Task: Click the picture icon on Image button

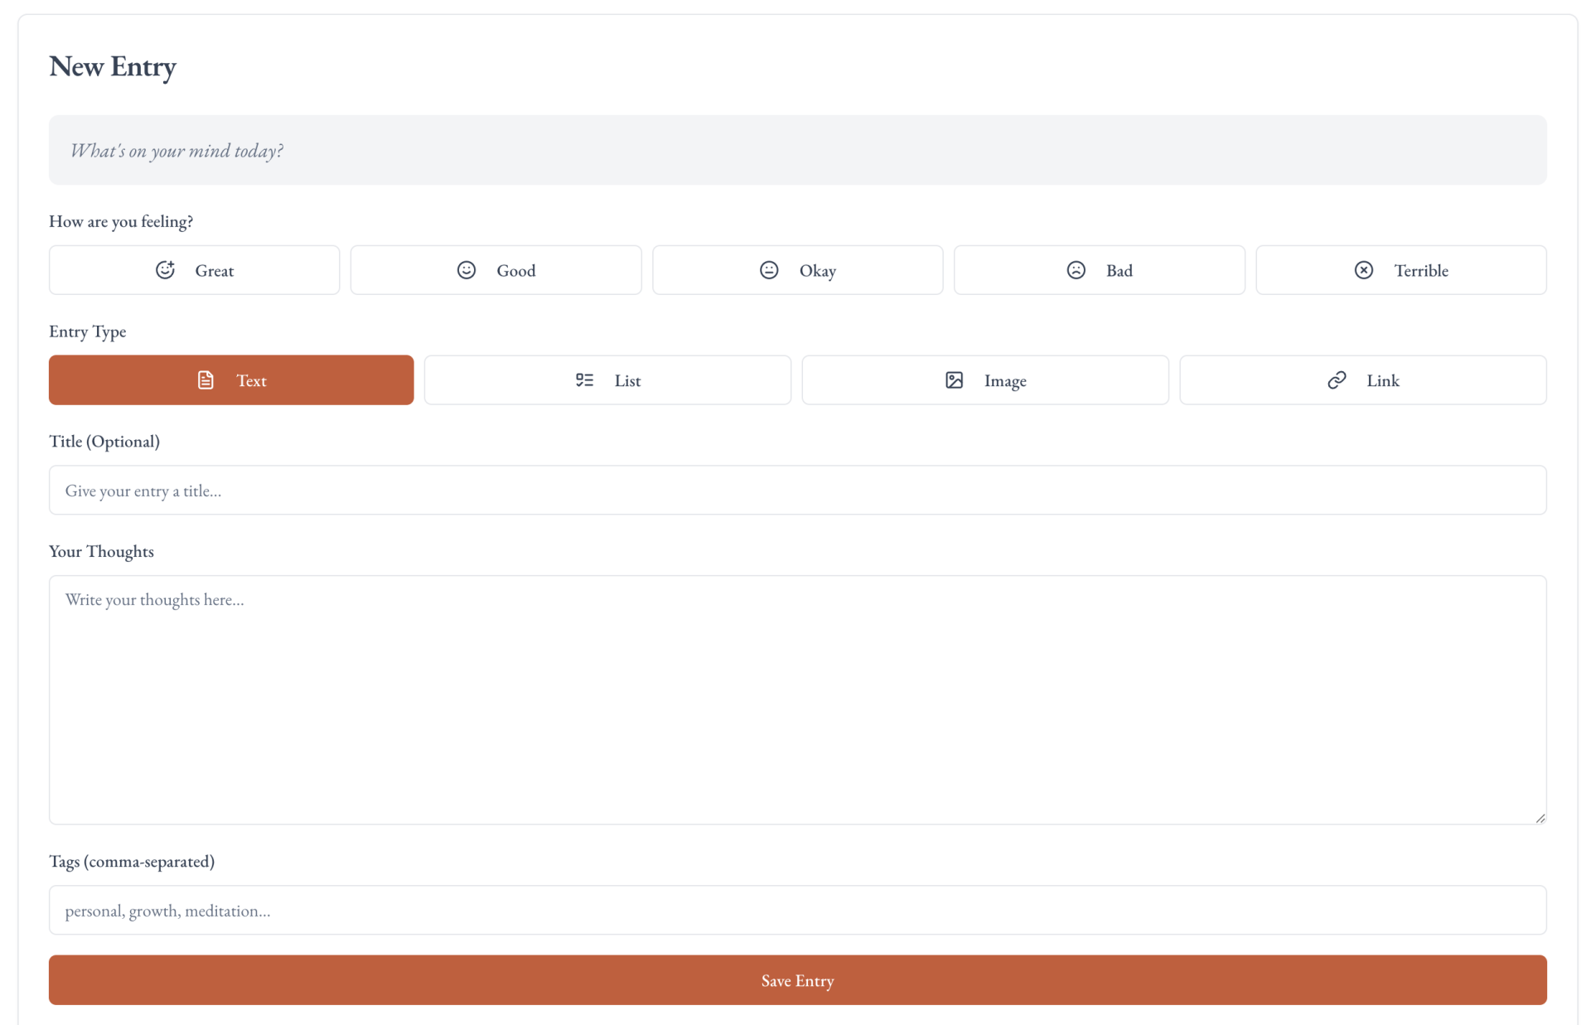Action: click(954, 380)
